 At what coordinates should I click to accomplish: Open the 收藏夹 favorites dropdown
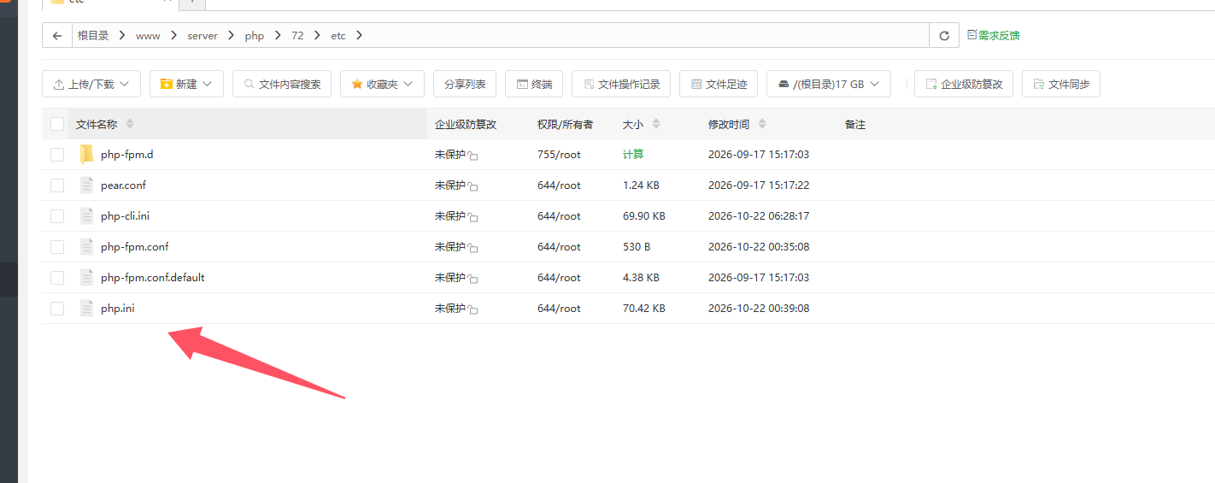pyautogui.click(x=382, y=84)
